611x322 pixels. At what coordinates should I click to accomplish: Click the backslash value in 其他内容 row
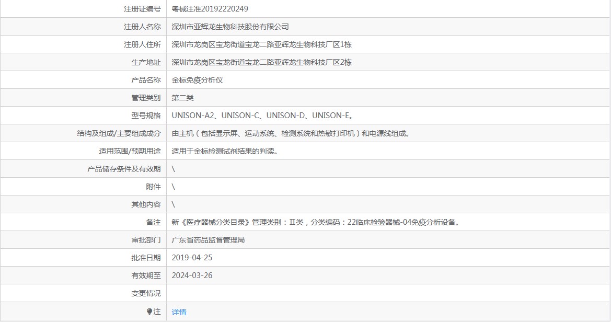pos(174,204)
